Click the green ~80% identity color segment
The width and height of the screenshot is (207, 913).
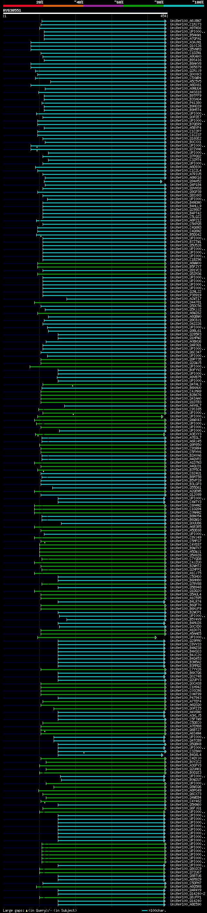(x=144, y=6)
